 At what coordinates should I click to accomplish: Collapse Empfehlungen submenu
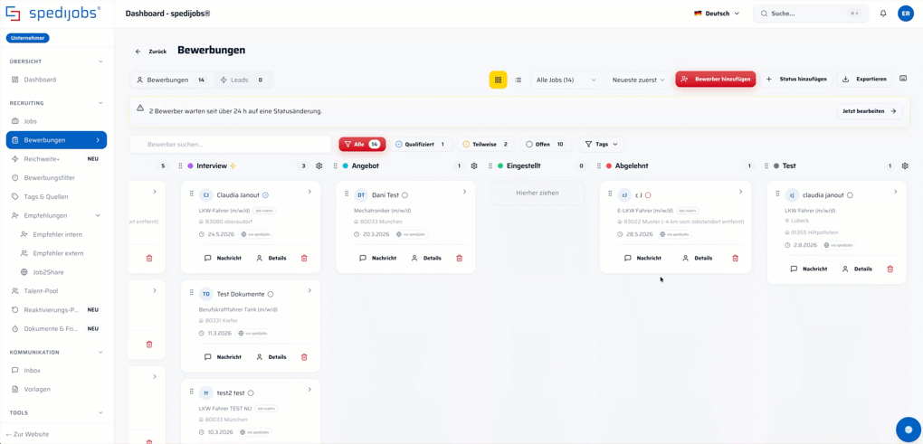[x=98, y=216]
